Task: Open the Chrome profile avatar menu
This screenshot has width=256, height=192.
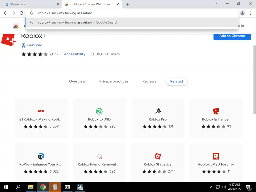Action: [x=242, y=13]
